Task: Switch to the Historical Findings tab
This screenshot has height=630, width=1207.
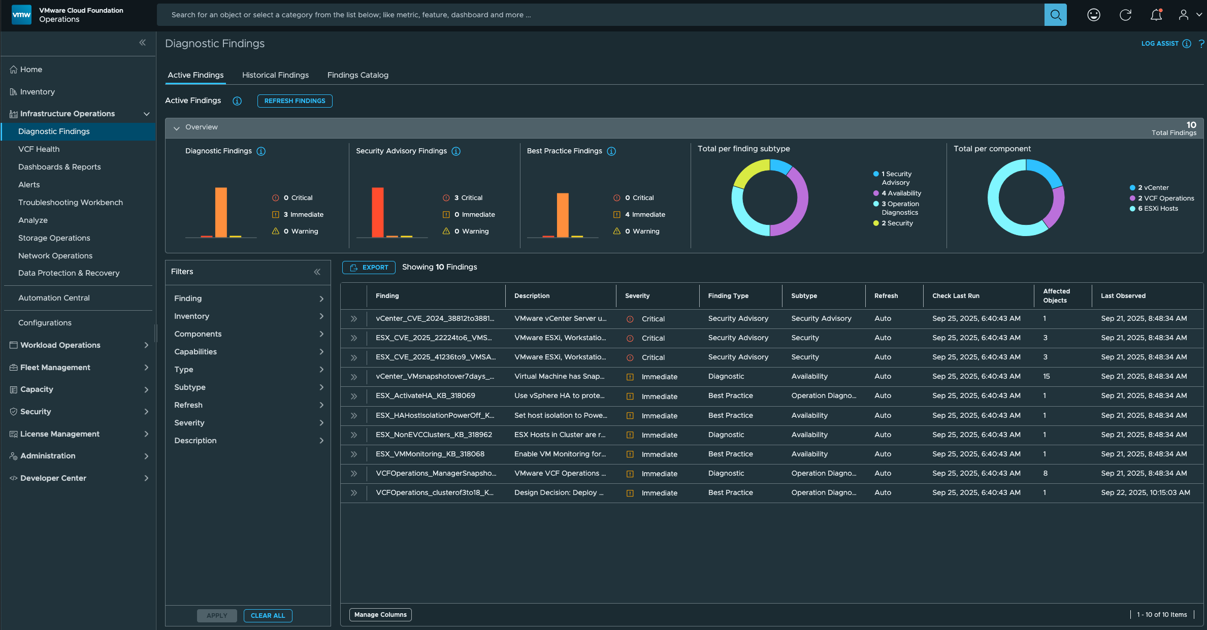Action: [275, 75]
